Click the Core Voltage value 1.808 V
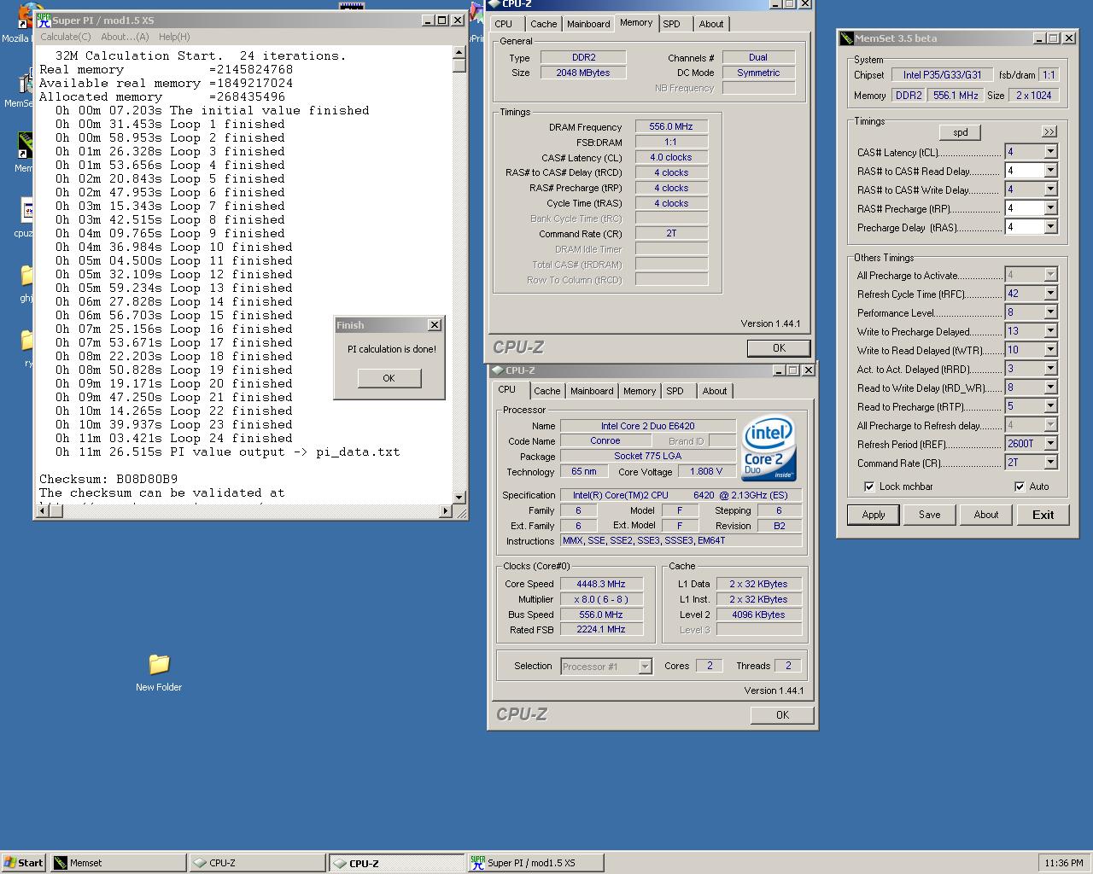The width and height of the screenshot is (1093, 874). click(705, 471)
